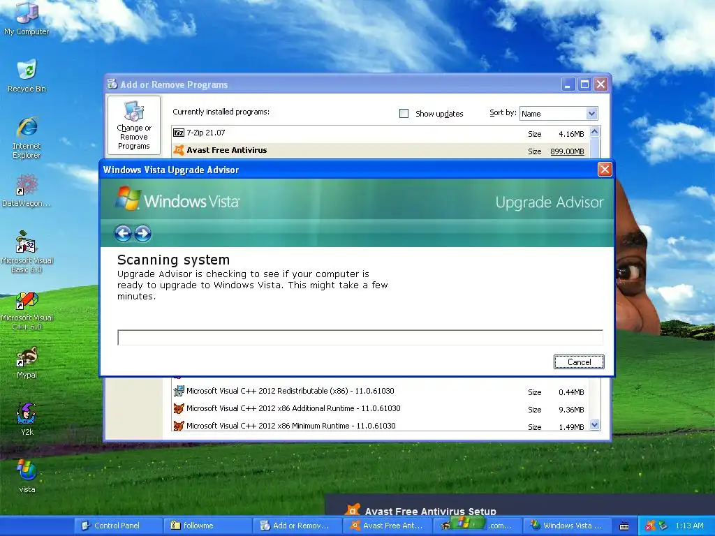Switch to the .com taskbar button

point(476,526)
